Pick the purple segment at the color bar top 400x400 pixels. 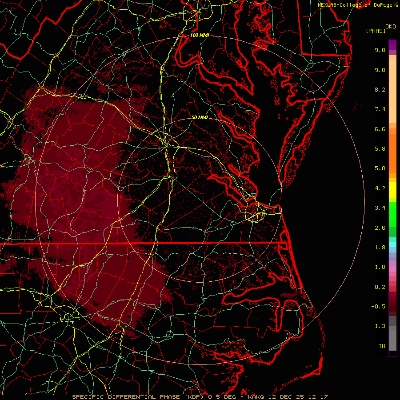point(392,44)
